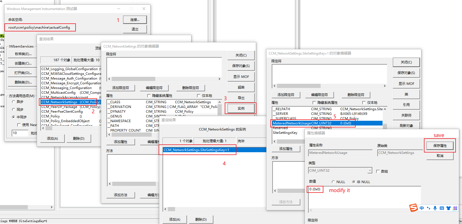Click 保存对象(S) in SiteSettingsKey=1 instance editor
This screenshot has height=224, width=462.
click(406, 73)
